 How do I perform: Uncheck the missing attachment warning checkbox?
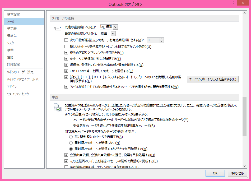66,87
